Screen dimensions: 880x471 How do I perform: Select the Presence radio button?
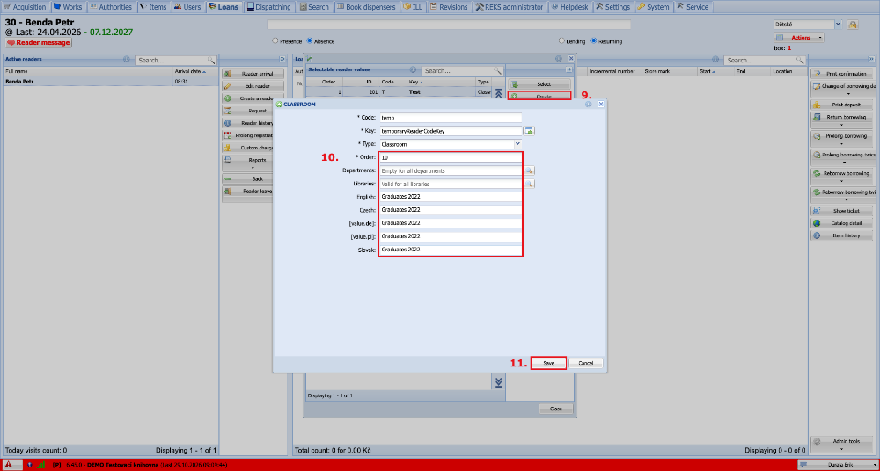(x=275, y=41)
